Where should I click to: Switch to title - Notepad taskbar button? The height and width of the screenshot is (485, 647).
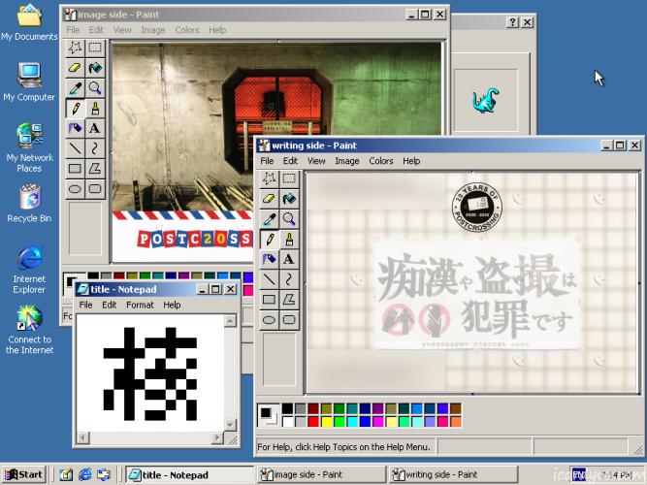(189, 474)
